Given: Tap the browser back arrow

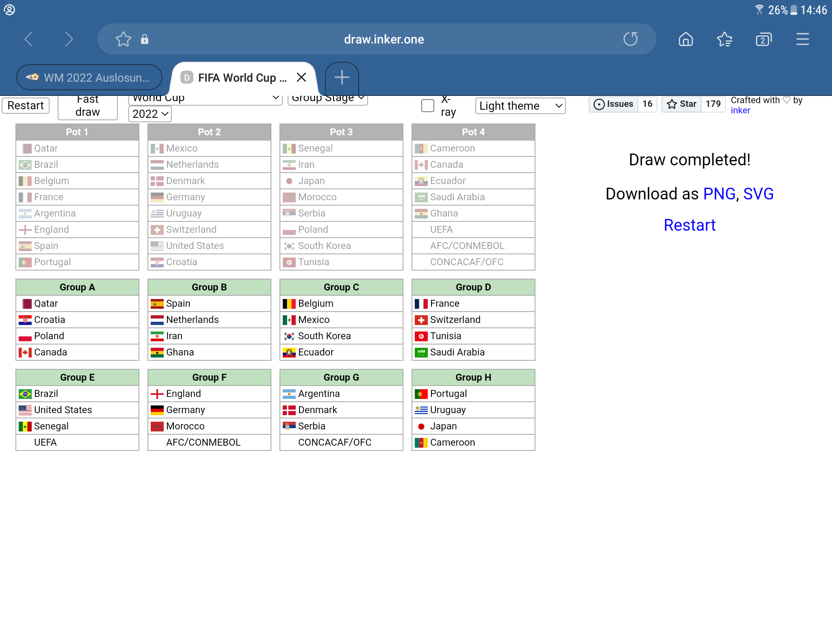Looking at the screenshot, I should 28,39.
